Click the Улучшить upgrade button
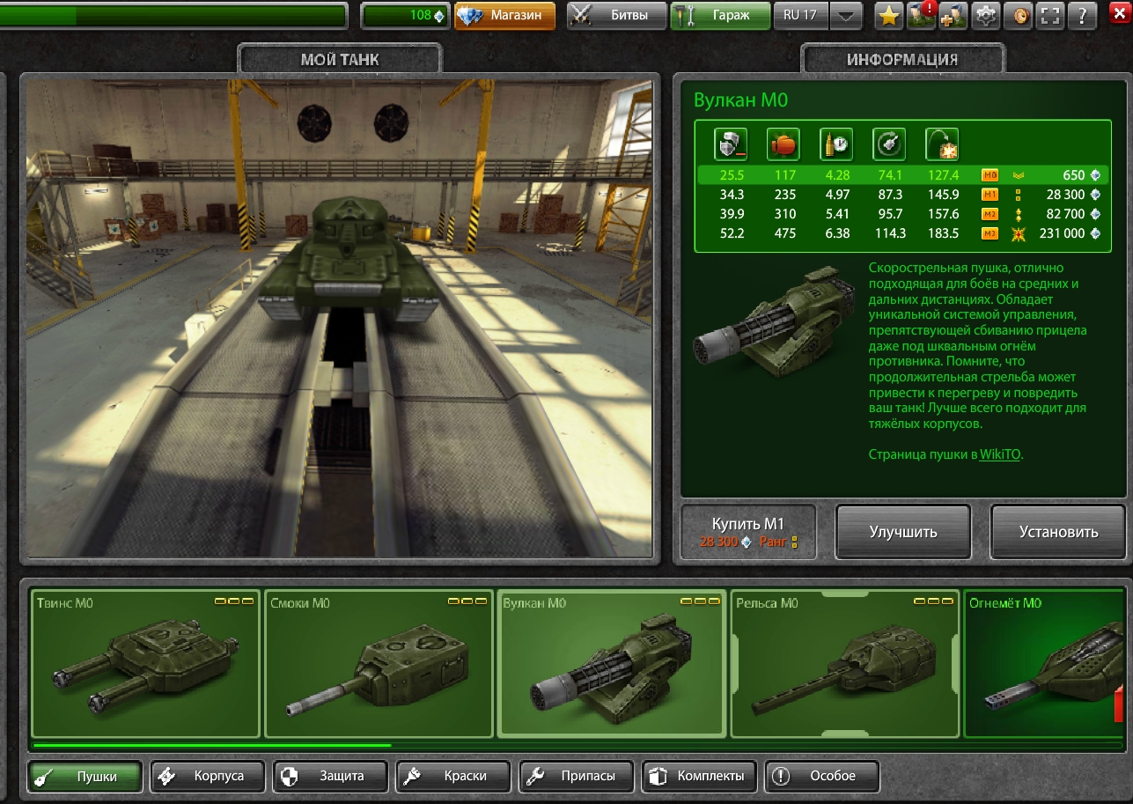This screenshot has width=1133, height=804. [903, 532]
